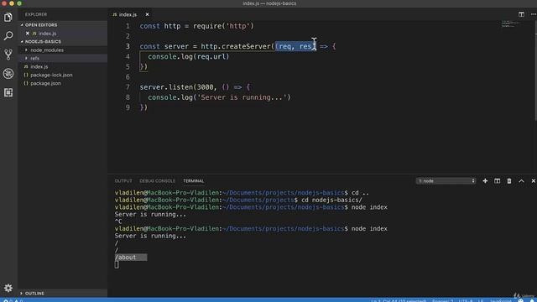Close the index.js editor tab
This screenshot has height=302, width=537.
pos(148,14)
